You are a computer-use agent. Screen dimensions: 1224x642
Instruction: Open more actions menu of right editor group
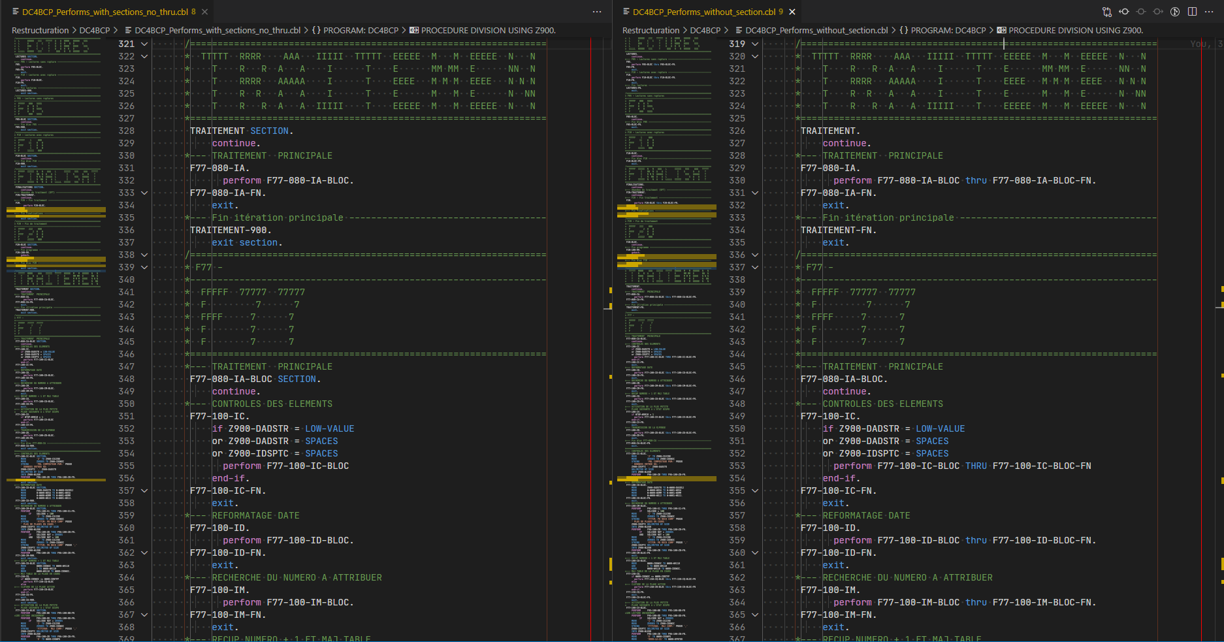click(1209, 12)
